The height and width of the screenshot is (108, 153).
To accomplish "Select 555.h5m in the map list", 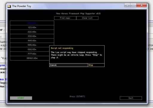I will tap(32, 45).
